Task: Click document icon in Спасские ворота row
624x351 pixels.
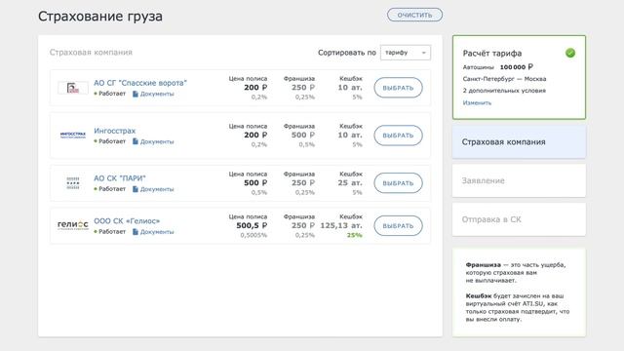Action: [136, 94]
